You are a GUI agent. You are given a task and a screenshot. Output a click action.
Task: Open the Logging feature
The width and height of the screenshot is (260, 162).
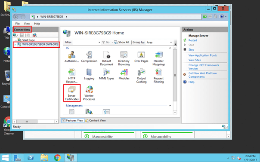(89, 74)
